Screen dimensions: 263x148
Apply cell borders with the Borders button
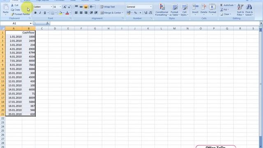pyautogui.click(x=53, y=13)
